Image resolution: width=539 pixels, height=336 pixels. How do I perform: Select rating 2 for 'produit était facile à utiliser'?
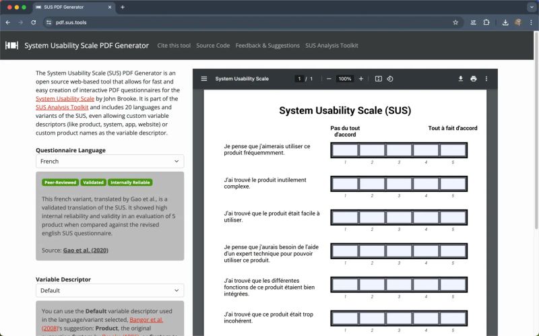[372, 217]
